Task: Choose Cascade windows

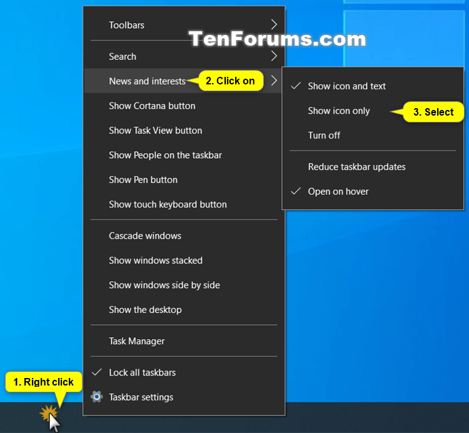Action: pos(184,236)
